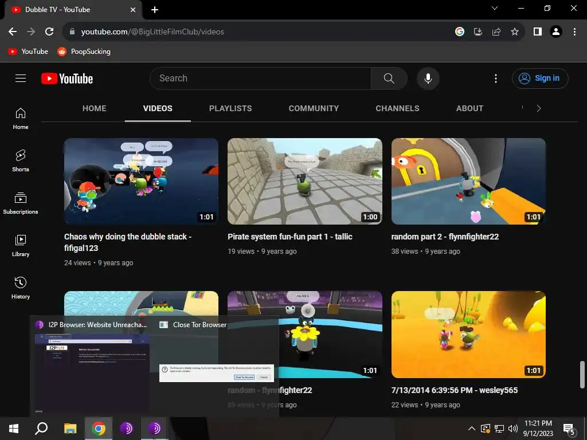The image size is (587, 440).
Task: Open new browser tab
Action: click(155, 10)
